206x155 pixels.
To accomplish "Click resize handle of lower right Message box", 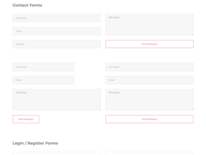I will [192, 109].
